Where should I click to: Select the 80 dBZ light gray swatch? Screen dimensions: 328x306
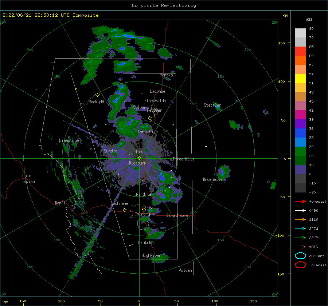pyautogui.click(x=300, y=33)
